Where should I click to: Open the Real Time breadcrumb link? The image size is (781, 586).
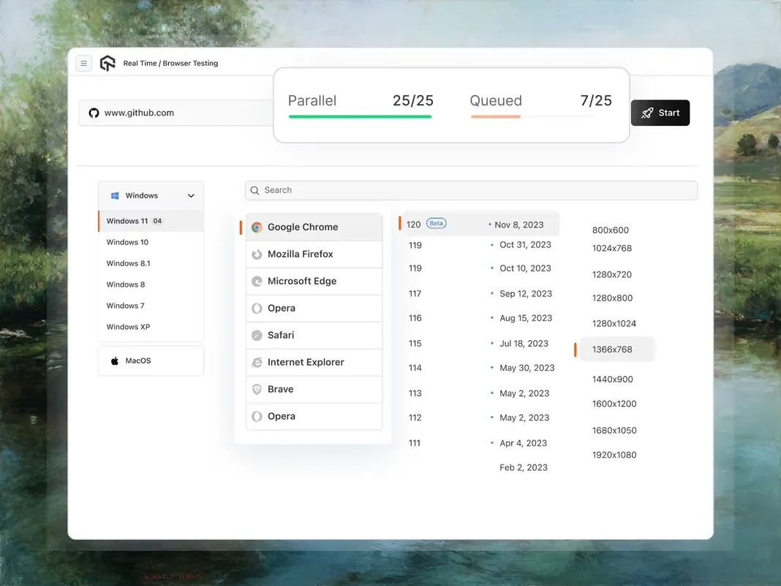pos(140,64)
